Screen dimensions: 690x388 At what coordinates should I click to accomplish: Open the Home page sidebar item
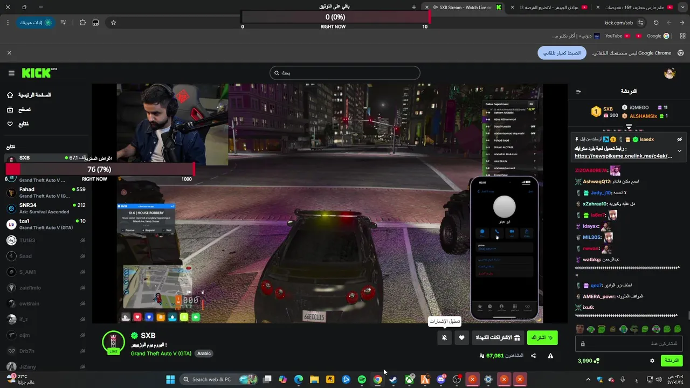click(x=30, y=95)
